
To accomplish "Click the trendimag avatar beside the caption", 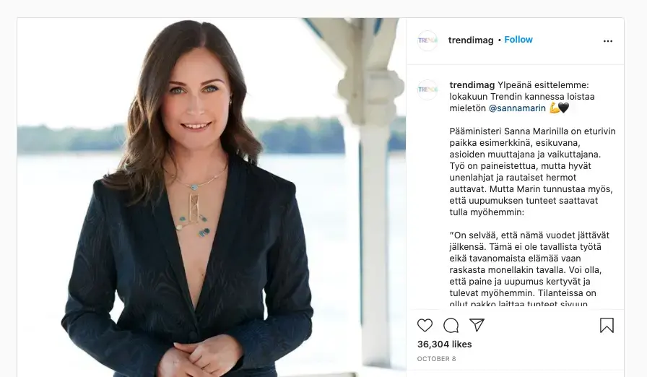I will (x=427, y=90).
